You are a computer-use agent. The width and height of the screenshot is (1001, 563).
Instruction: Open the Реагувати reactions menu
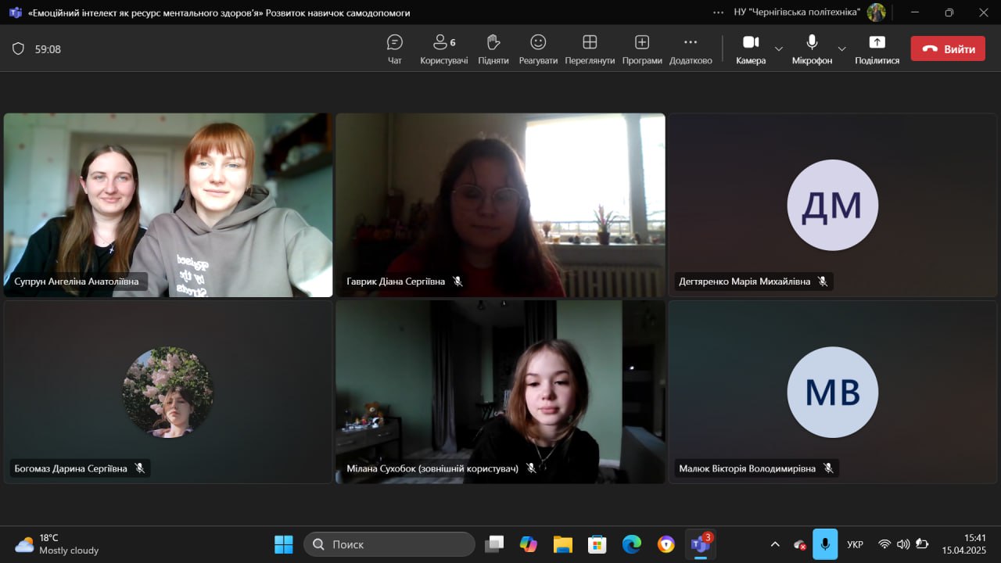pyautogui.click(x=538, y=48)
